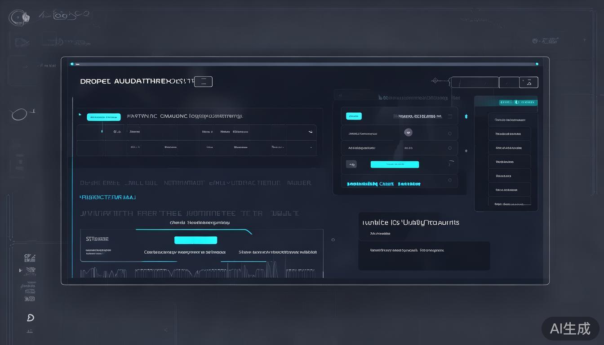Click the cyan button in the lower-left card

(x=195, y=240)
